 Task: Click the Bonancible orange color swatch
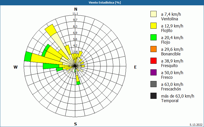pyautogui.click(x=154, y=49)
